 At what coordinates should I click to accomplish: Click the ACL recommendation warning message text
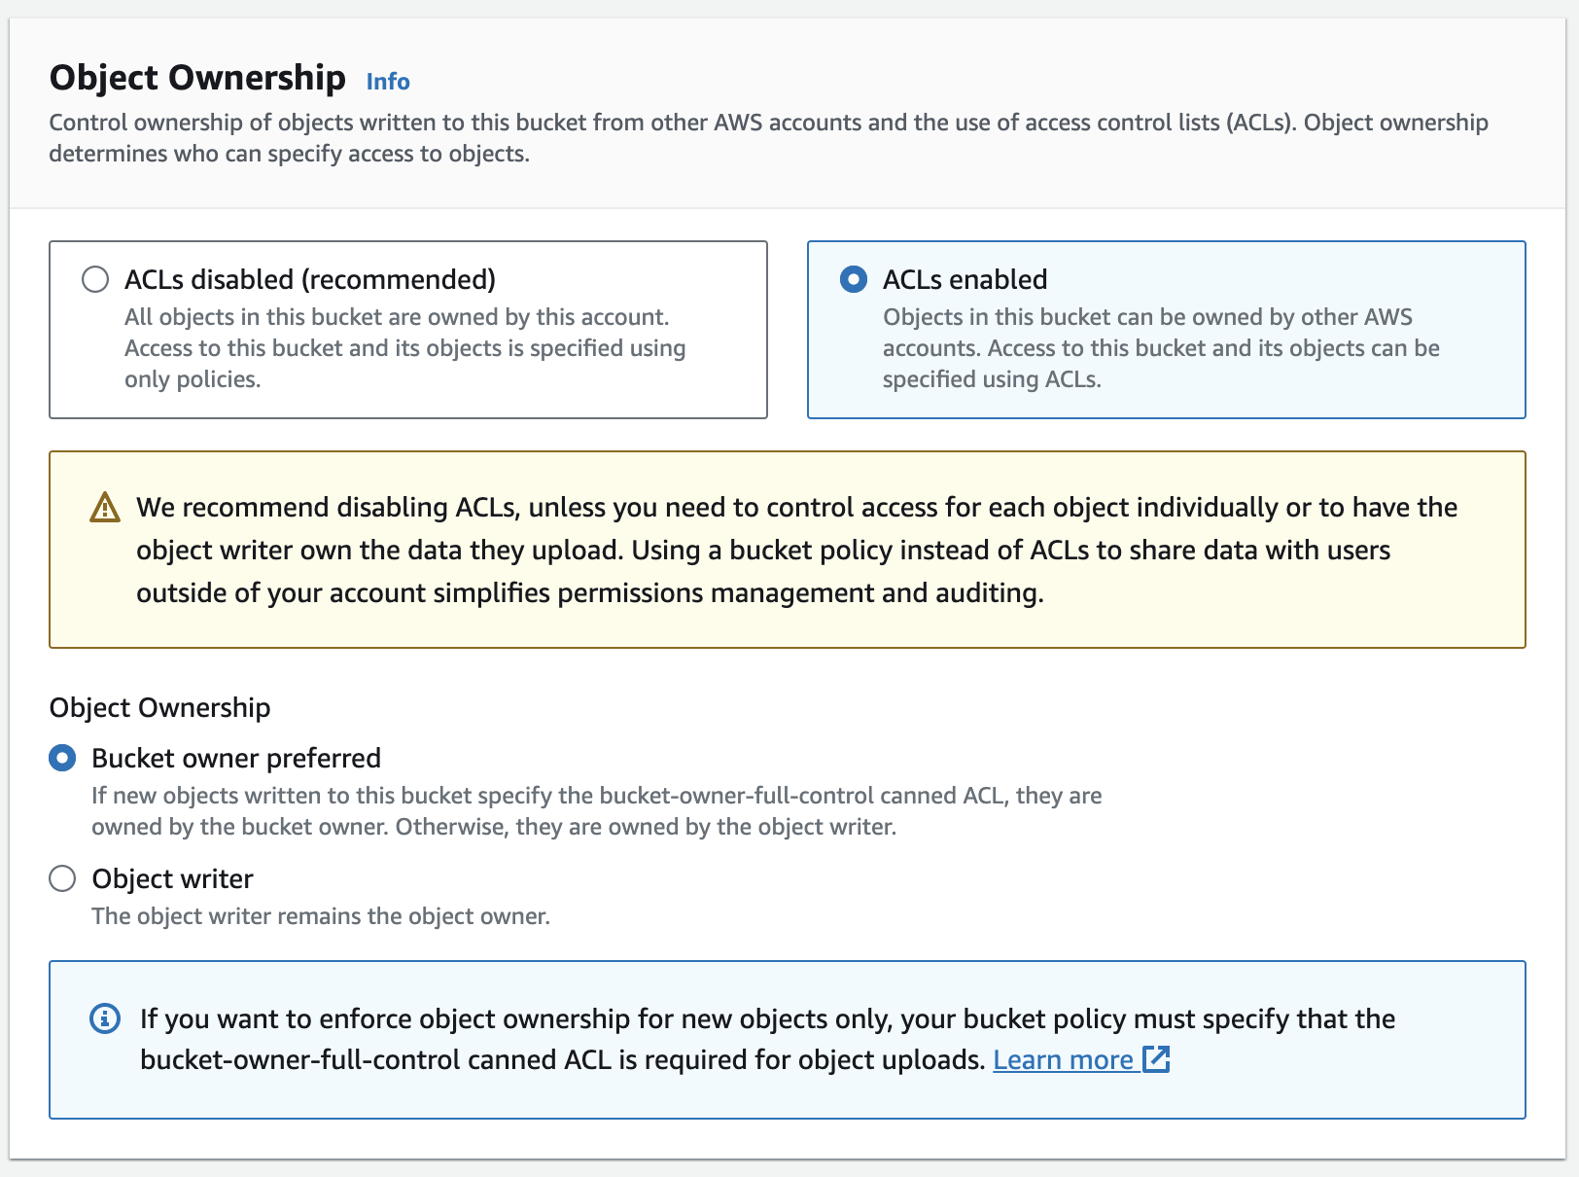[x=795, y=551]
